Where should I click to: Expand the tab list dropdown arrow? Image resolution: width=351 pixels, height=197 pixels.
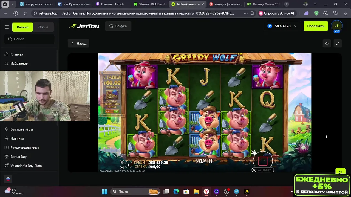click(x=12, y=4)
